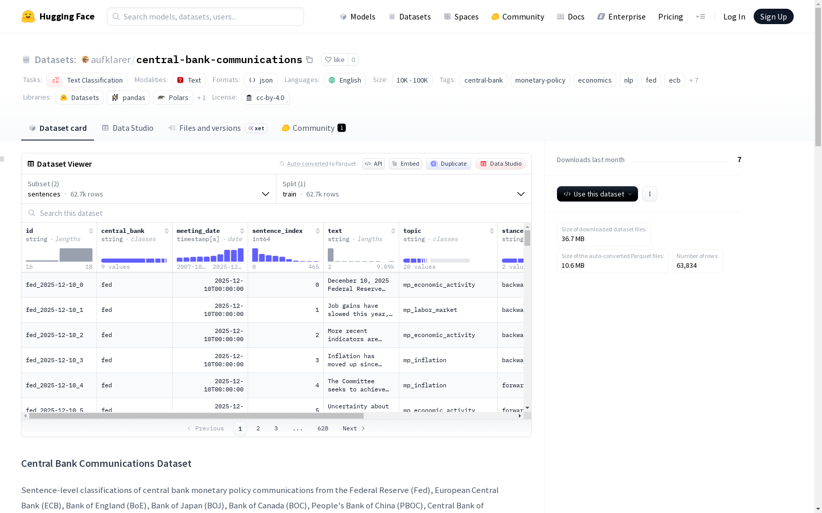Click the Sign Up button
The image size is (822, 513).
click(774, 16)
